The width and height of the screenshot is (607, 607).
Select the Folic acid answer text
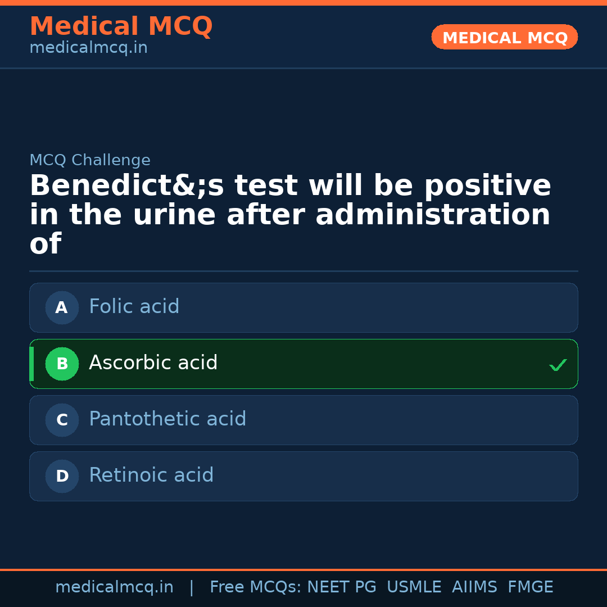click(x=134, y=307)
